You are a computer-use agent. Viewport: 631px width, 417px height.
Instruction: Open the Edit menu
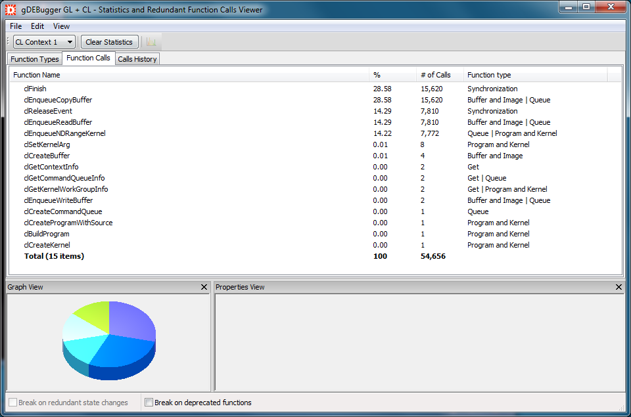coord(37,26)
